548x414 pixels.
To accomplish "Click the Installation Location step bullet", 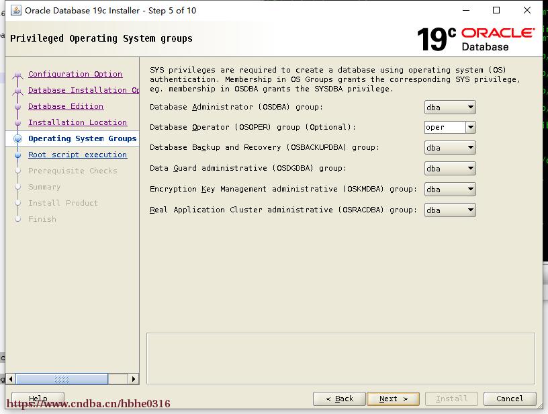I will tap(18, 123).
